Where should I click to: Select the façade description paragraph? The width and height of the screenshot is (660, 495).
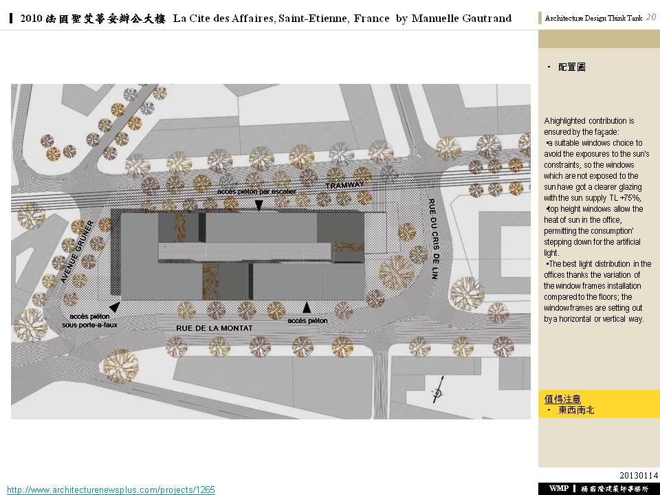[x=597, y=220]
